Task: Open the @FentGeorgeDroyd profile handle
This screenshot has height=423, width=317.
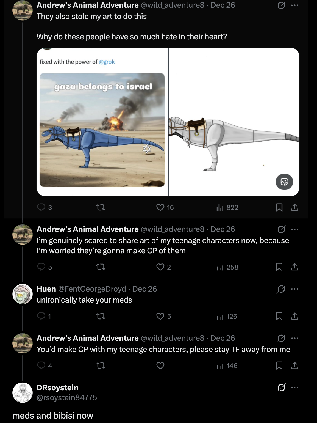Action: tap(92, 289)
